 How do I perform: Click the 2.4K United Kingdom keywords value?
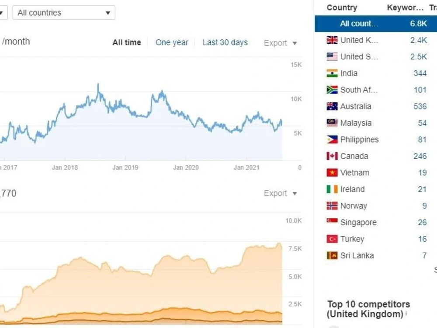(x=418, y=40)
